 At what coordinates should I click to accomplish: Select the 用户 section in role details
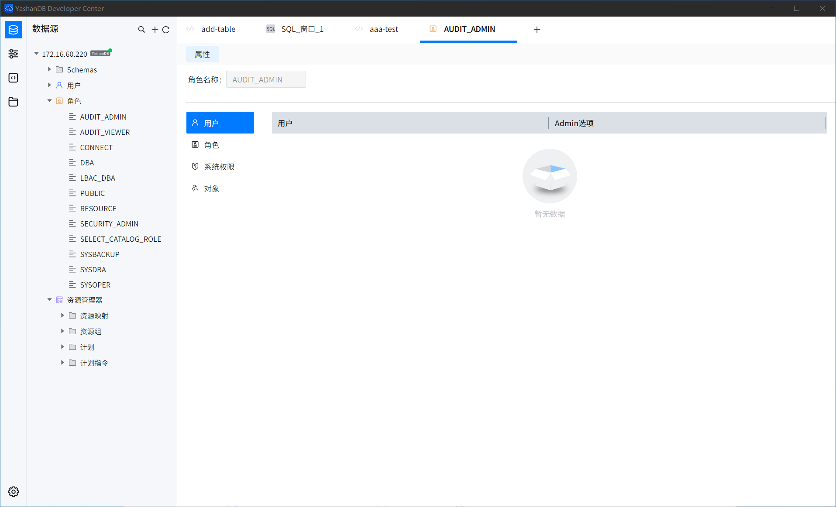pos(220,123)
